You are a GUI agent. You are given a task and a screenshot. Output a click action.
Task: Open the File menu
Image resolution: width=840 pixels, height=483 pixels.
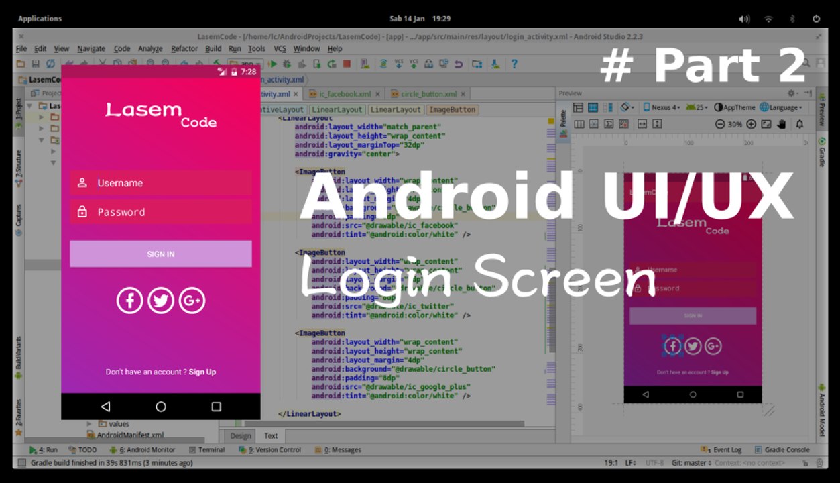click(x=21, y=48)
